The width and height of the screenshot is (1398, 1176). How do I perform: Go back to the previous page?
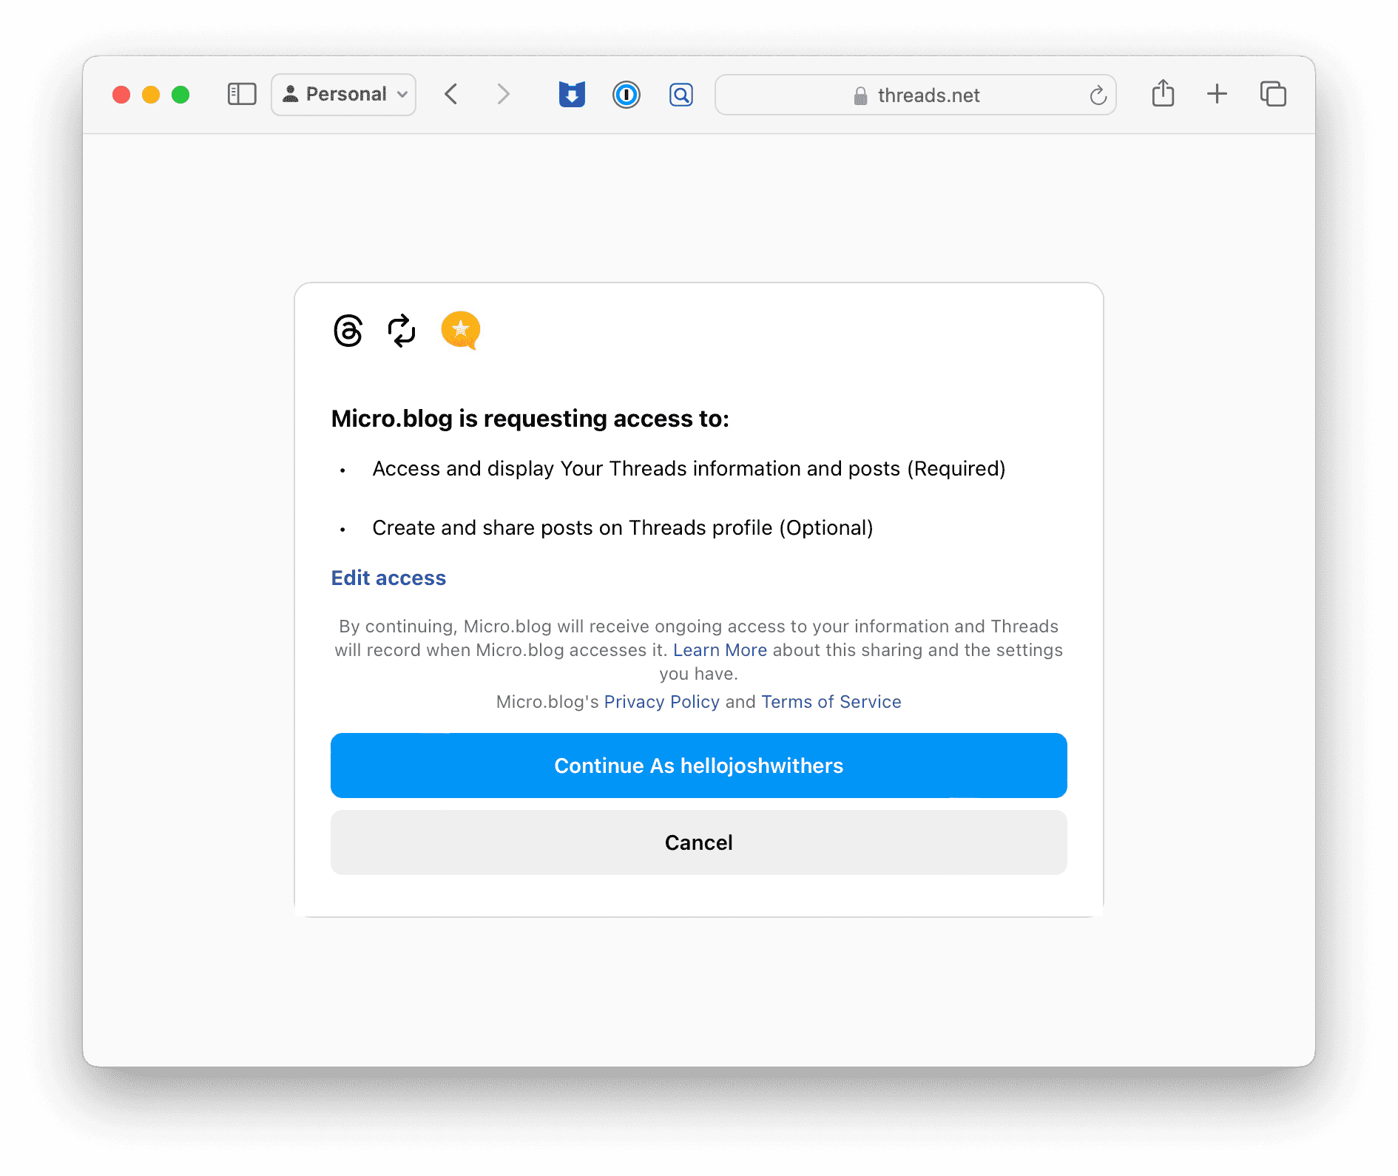pos(451,95)
